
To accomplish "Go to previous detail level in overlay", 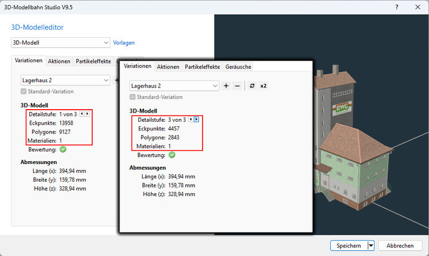I will tap(190, 119).
